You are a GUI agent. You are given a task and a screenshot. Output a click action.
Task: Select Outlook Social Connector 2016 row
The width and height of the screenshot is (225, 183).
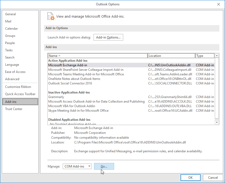click(131, 83)
